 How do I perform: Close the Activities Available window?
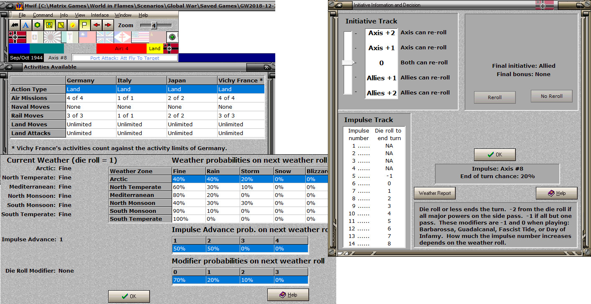[267, 67]
